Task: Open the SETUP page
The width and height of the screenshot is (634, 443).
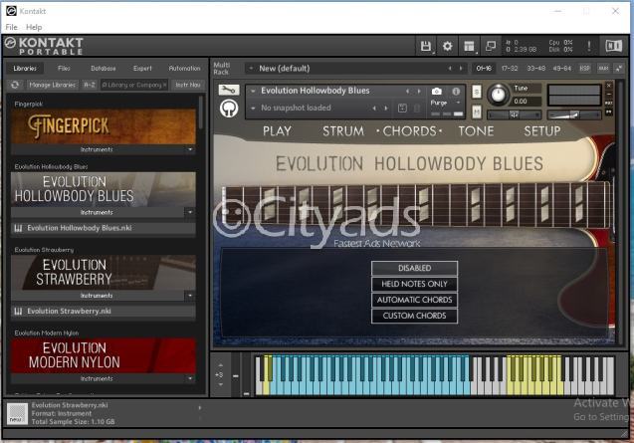Action: [542, 131]
